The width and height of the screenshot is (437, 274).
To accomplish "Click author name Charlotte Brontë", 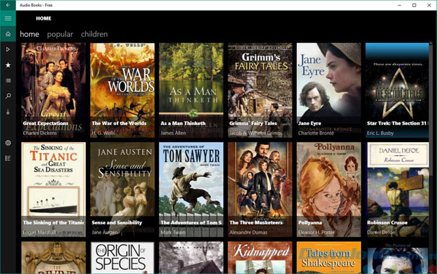I will pos(316,133).
